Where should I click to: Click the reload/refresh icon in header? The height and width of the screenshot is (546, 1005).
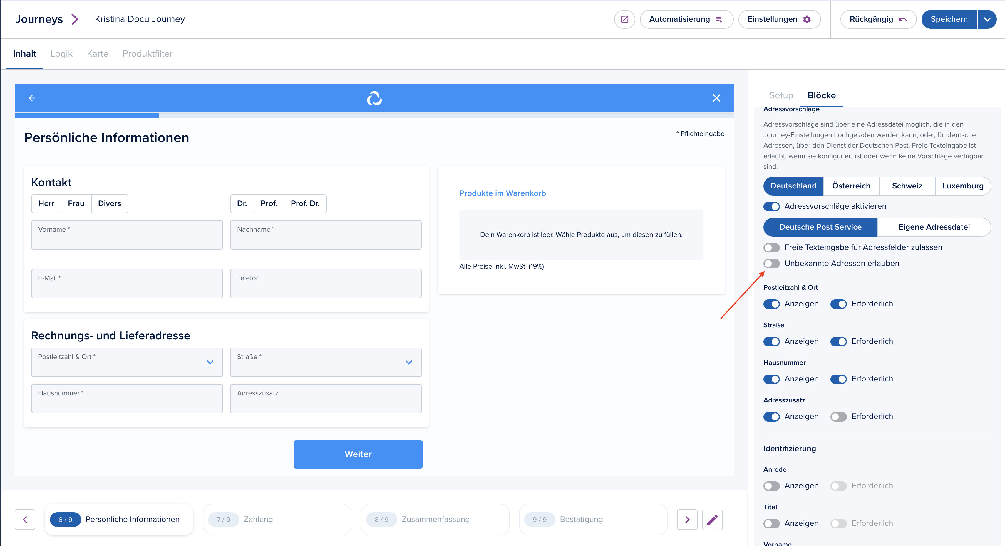click(x=374, y=99)
